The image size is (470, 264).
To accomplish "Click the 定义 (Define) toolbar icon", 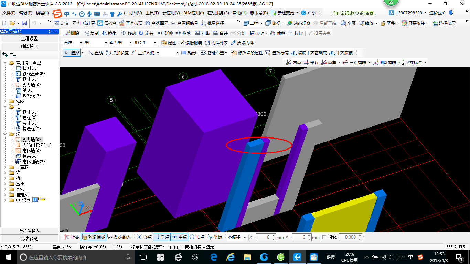I will coord(62,23).
